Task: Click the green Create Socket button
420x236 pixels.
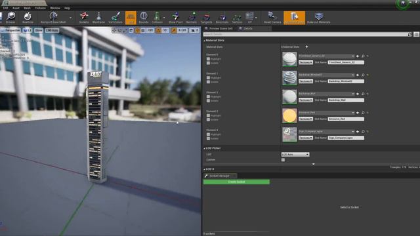Action: (x=236, y=182)
